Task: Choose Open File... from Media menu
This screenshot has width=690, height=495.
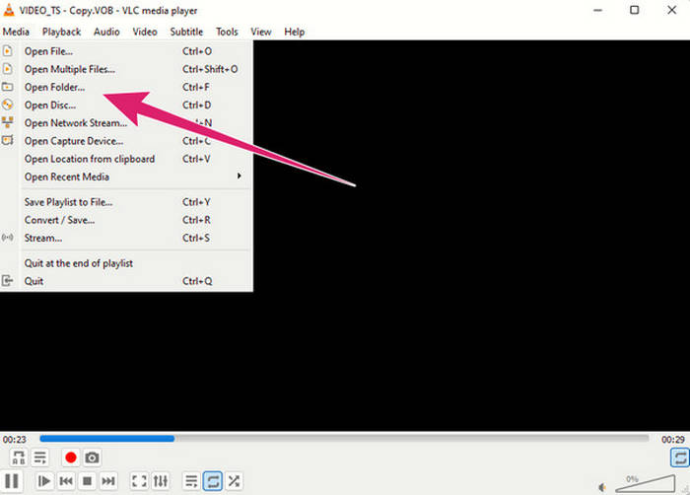Action: [x=127, y=51]
